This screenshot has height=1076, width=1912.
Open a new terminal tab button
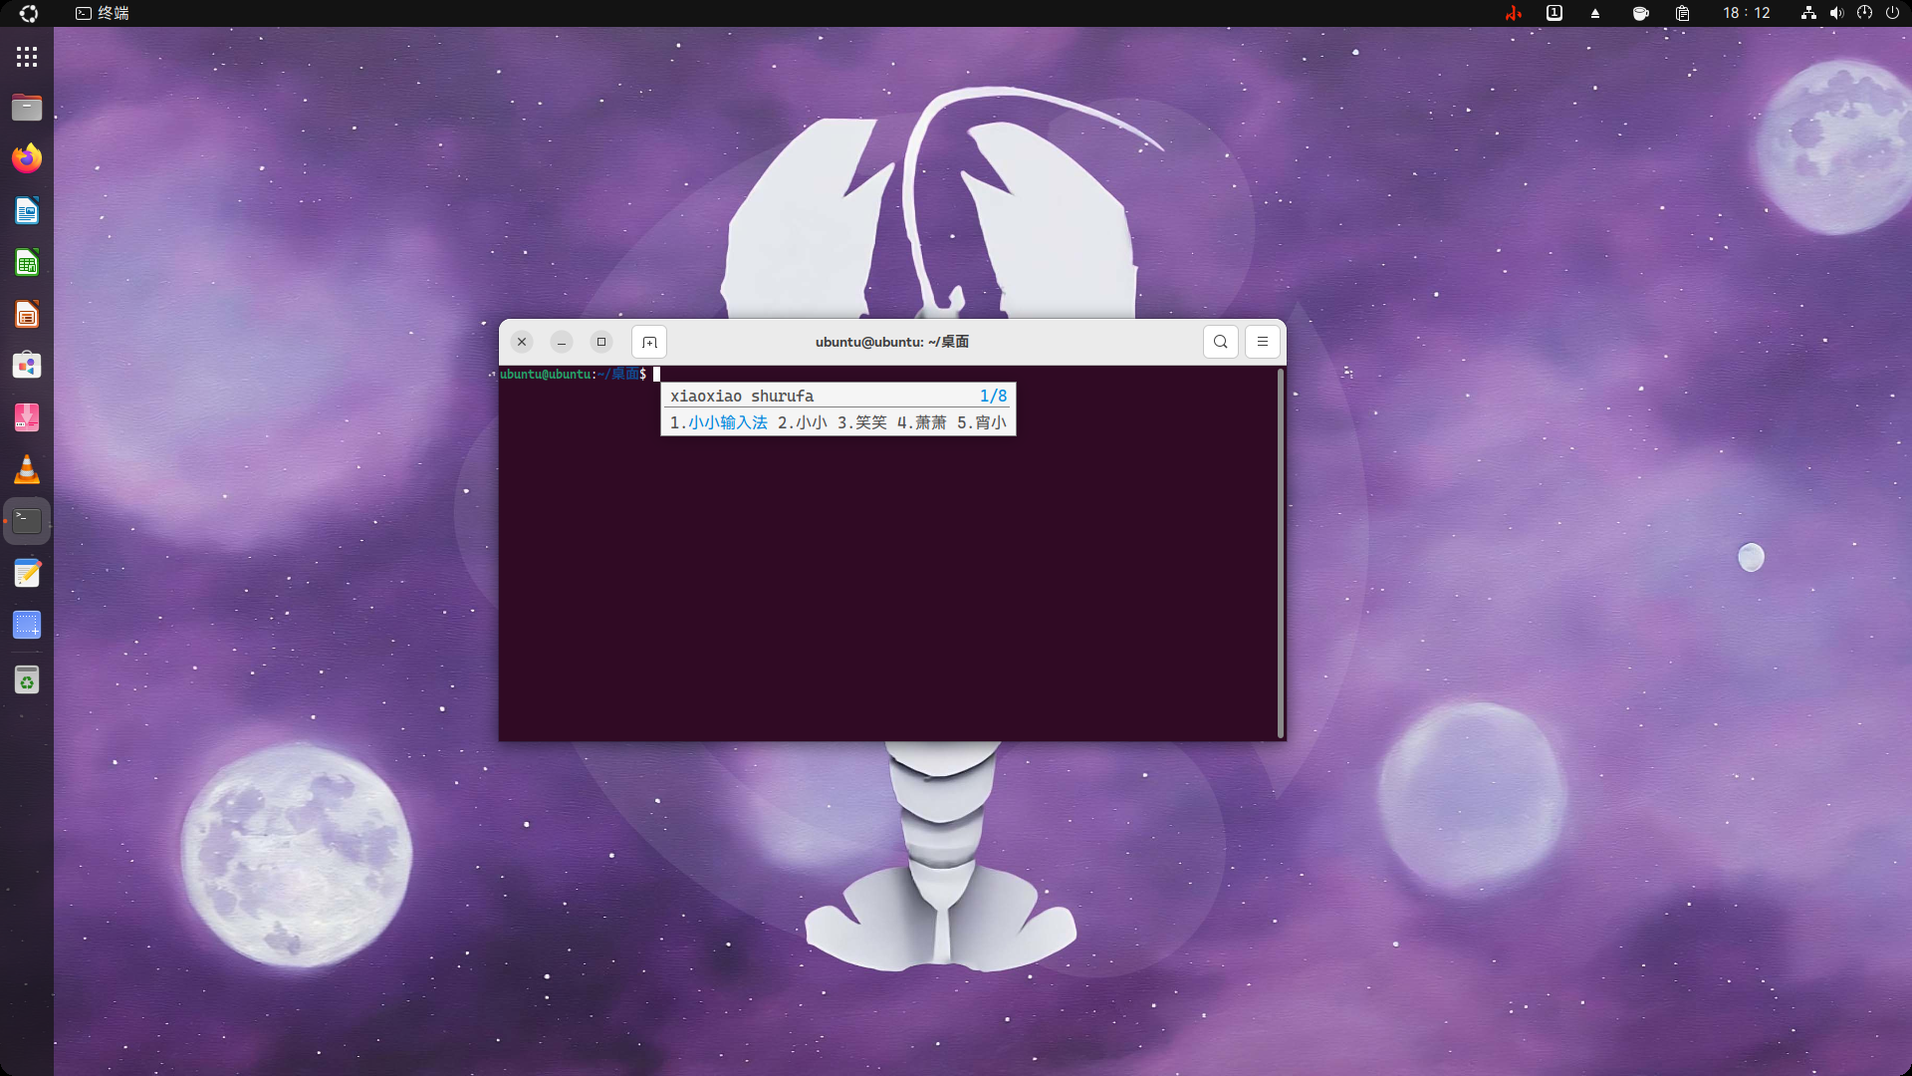click(649, 342)
